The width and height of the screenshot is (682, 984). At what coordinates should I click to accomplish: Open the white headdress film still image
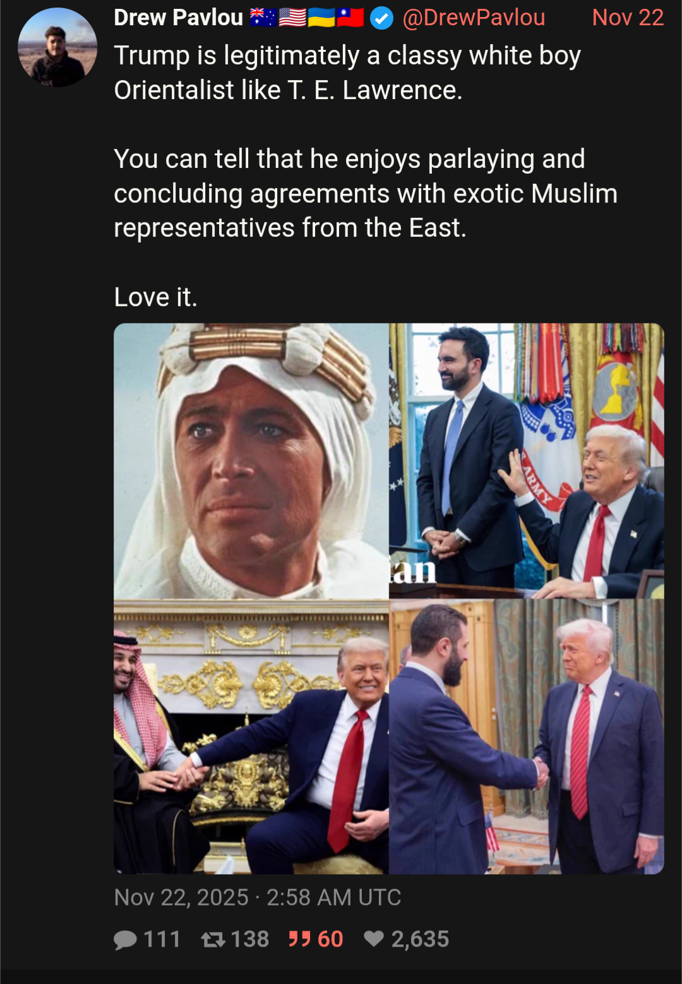point(251,460)
